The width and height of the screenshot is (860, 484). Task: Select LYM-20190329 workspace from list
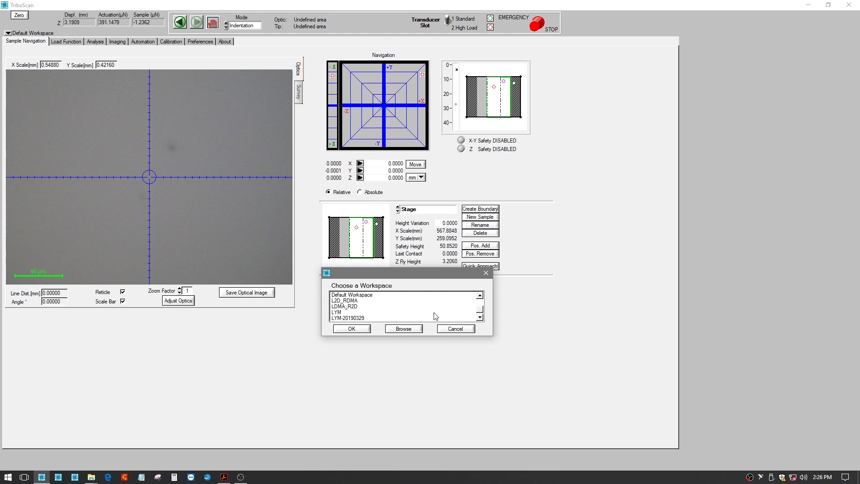point(348,318)
